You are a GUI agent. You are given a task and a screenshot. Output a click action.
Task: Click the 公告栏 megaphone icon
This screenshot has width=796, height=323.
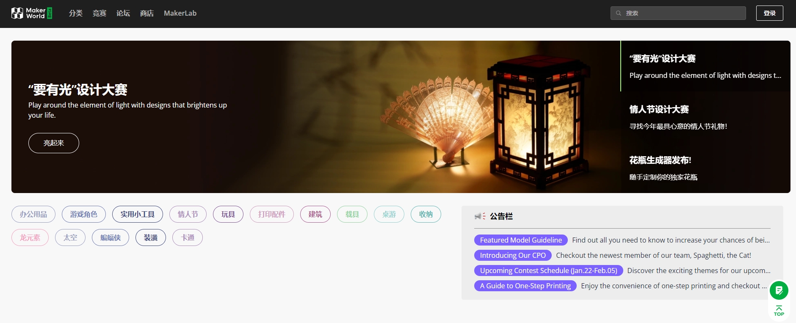click(x=480, y=216)
